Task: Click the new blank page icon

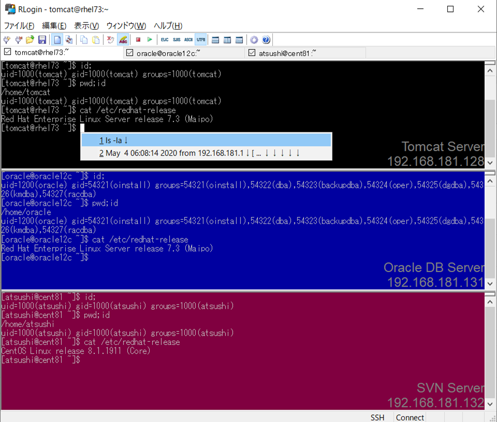Action: pos(57,40)
